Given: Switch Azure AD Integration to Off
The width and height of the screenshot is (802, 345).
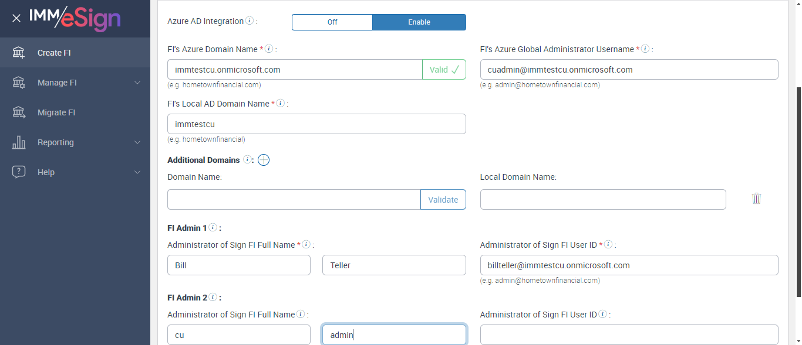Looking at the screenshot, I should [332, 22].
